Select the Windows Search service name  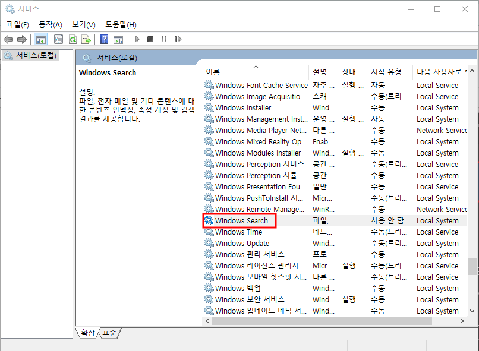point(241,220)
